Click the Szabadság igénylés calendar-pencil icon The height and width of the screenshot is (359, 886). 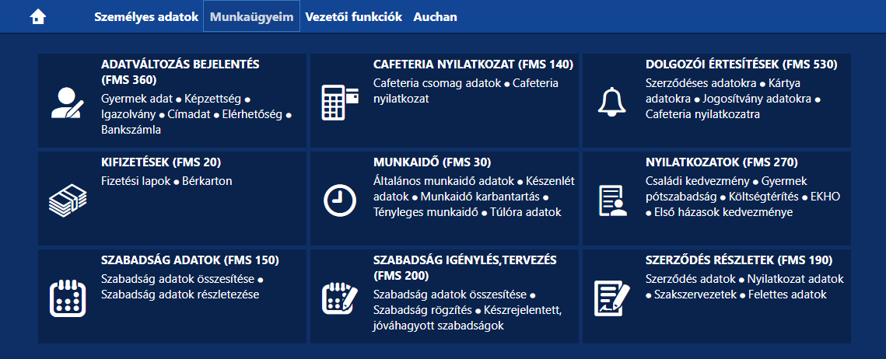tap(339, 298)
